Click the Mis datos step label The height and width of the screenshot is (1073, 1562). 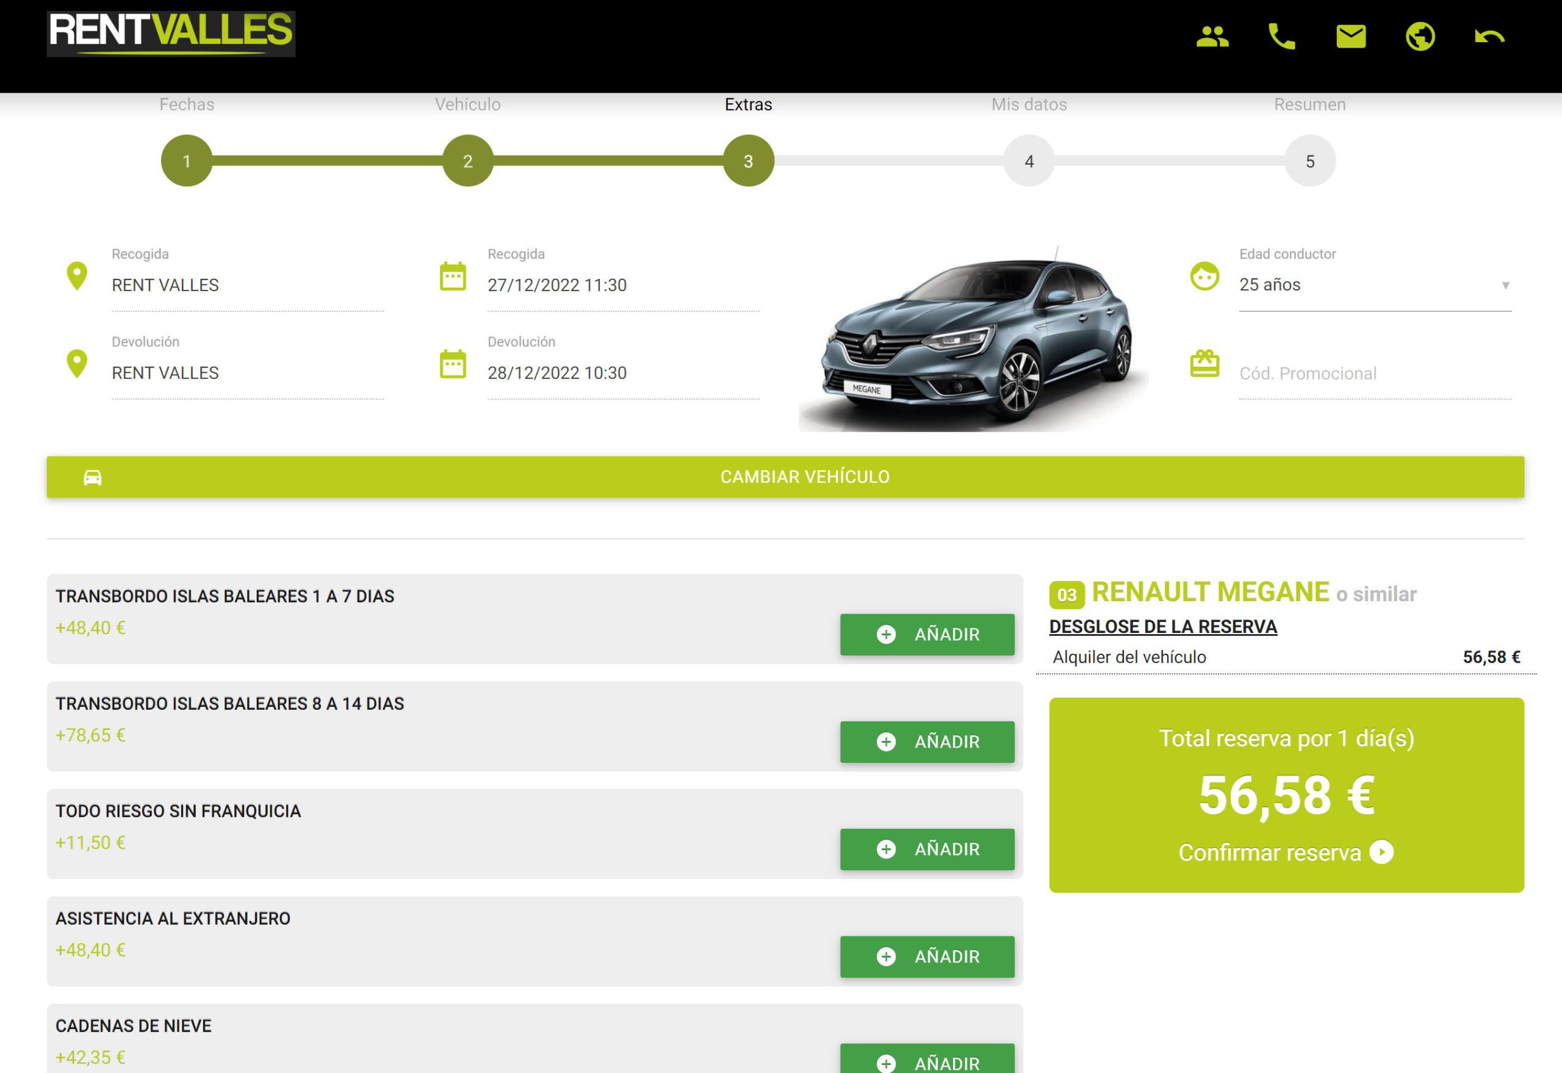[x=1029, y=104]
